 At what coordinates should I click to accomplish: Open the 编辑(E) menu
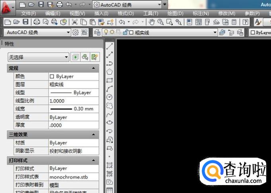pos(53,14)
